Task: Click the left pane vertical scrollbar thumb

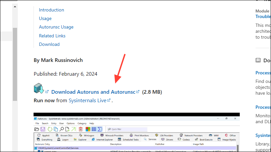Action: click(15, 64)
